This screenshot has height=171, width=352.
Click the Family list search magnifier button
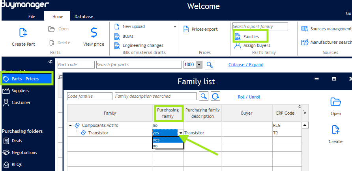click(204, 96)
